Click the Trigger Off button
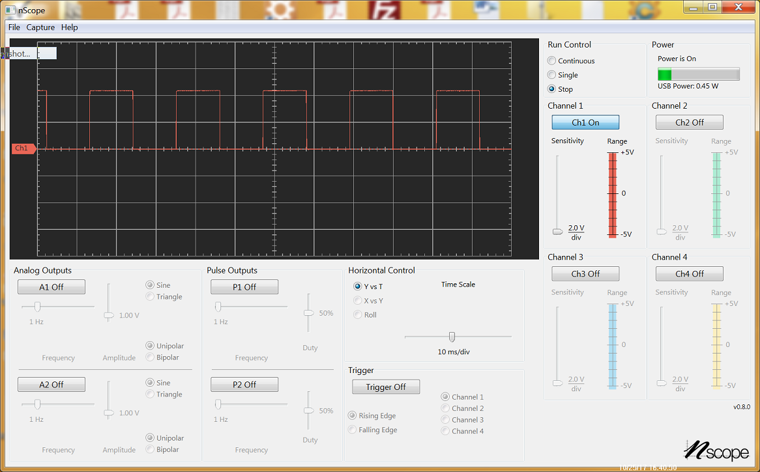Viewport: 760px width, 472px height. [386, 387]
